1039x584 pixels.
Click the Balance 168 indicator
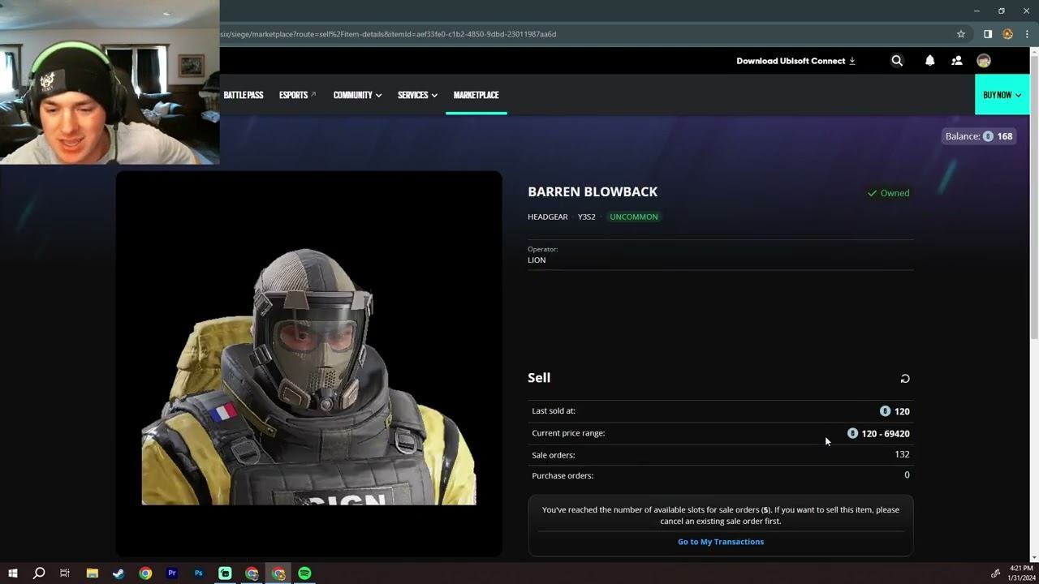coord(979,136)
